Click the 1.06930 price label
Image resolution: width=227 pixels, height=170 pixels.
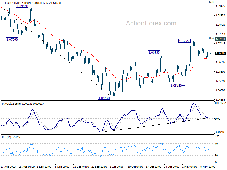pos(154,52)
